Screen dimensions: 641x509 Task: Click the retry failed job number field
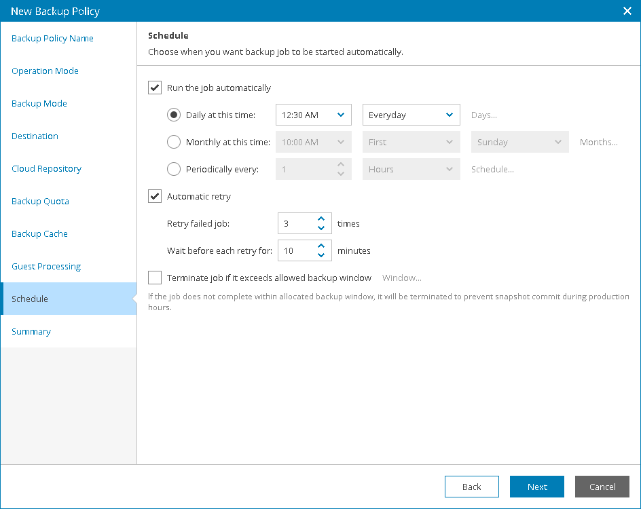(x=295, y=223)
